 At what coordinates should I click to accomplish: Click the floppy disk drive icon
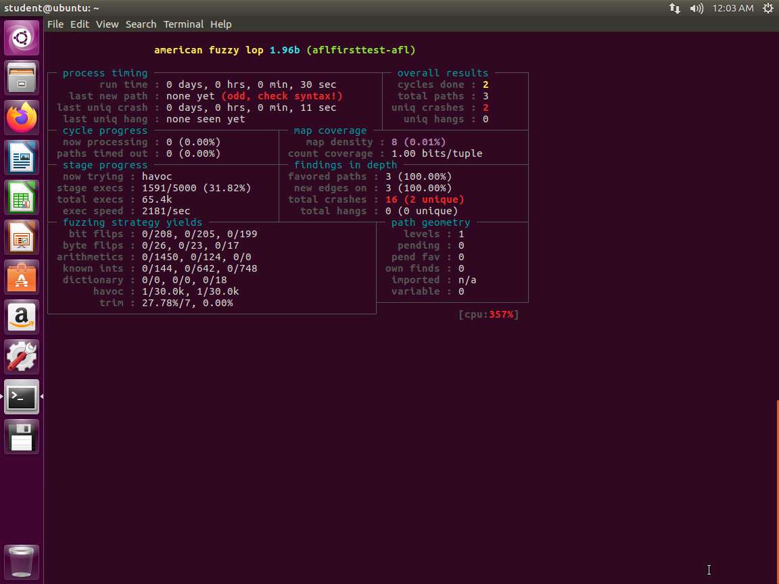click(22, 437)
